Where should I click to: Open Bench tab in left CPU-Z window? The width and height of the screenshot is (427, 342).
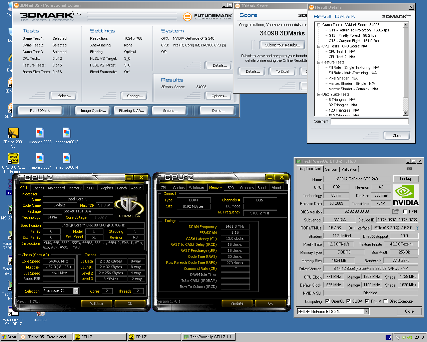pos(122,188)
